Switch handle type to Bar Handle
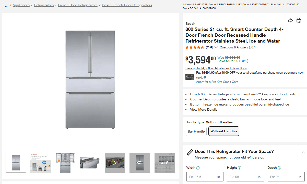 point(196,132)
